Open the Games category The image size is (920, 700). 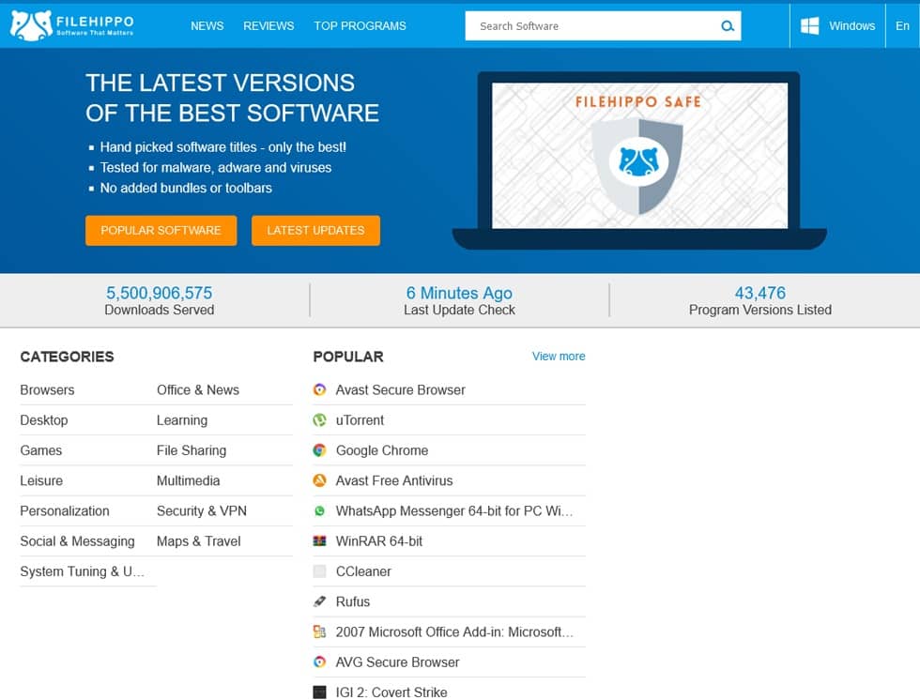tap(41, 450)
